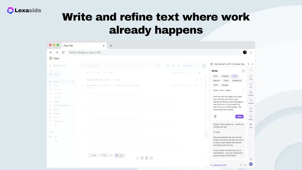Screen dimensions: 302x170
Task: Select the Outline writing type
Action: point(226,80)
